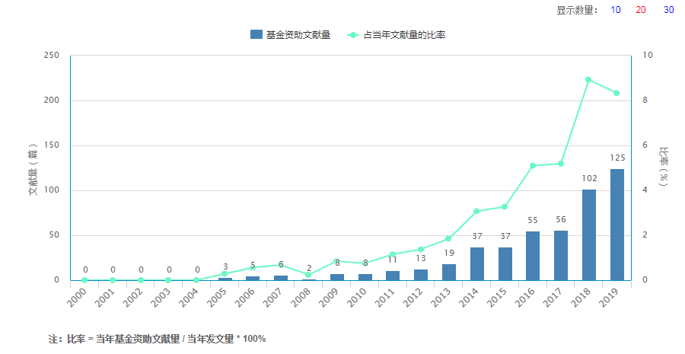
Task: Click the blue legend square icon
Action: click(x=256, y=34)
